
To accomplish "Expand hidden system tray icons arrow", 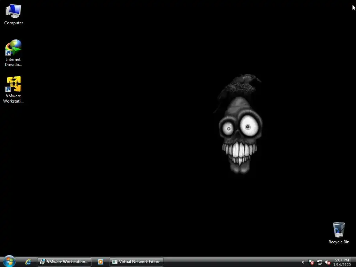I will 303,262.
